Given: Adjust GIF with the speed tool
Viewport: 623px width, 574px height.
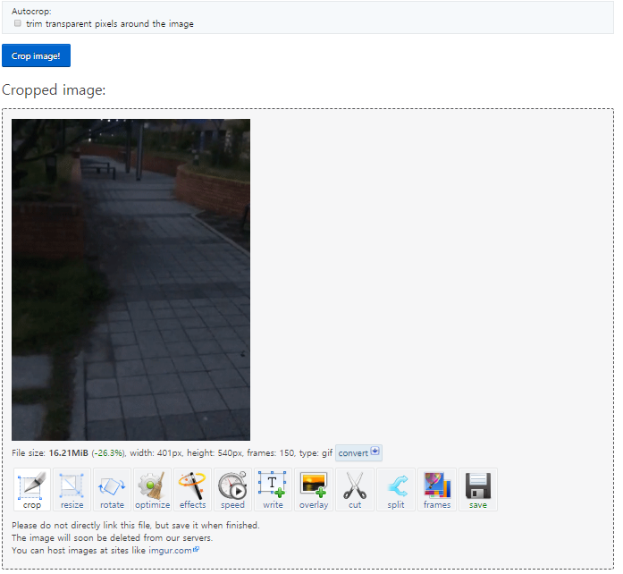Looking at the screenshot, I should pos(232,489).
